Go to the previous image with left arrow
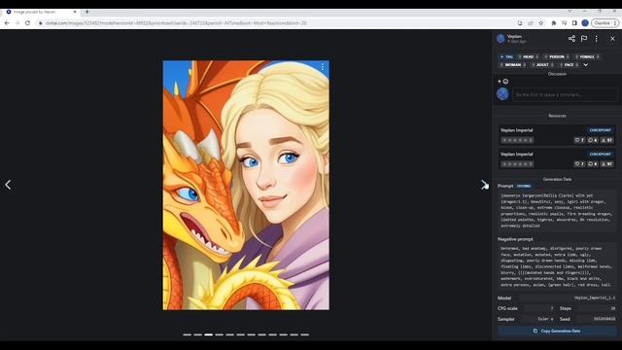 pyautogui.click(x=8, y=185)
